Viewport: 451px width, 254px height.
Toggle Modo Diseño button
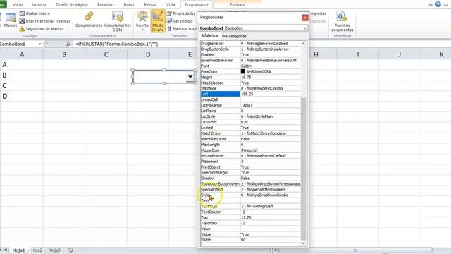[158, 21]
